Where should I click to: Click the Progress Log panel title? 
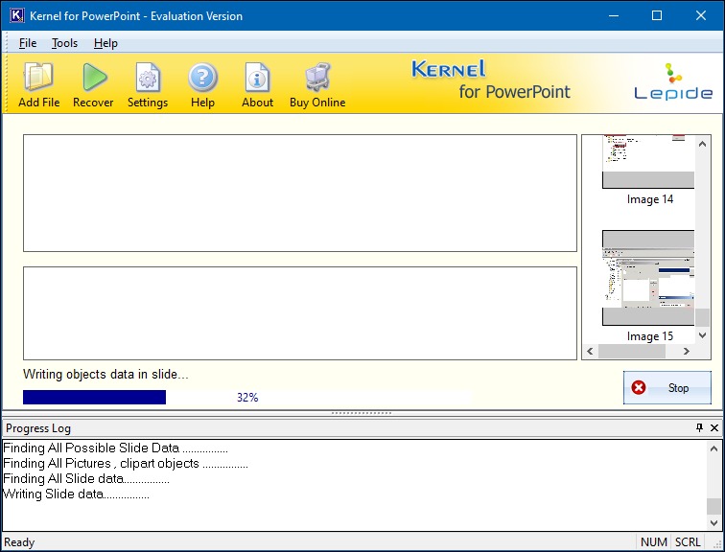tap(38, 428)
